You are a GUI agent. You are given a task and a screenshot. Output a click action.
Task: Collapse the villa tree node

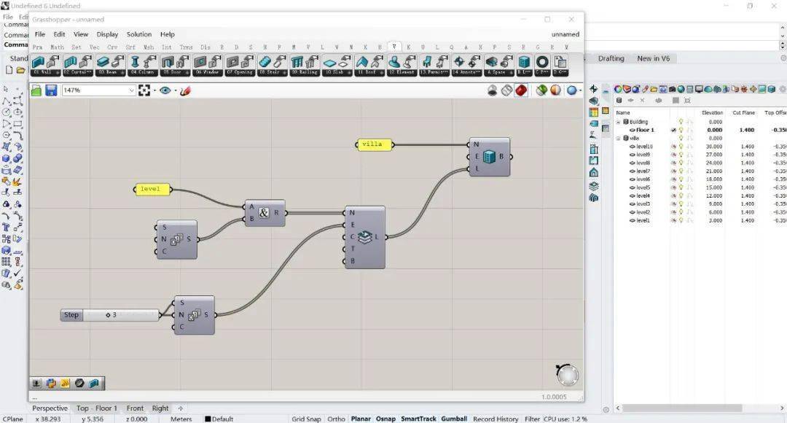click(x=619, y=138)
